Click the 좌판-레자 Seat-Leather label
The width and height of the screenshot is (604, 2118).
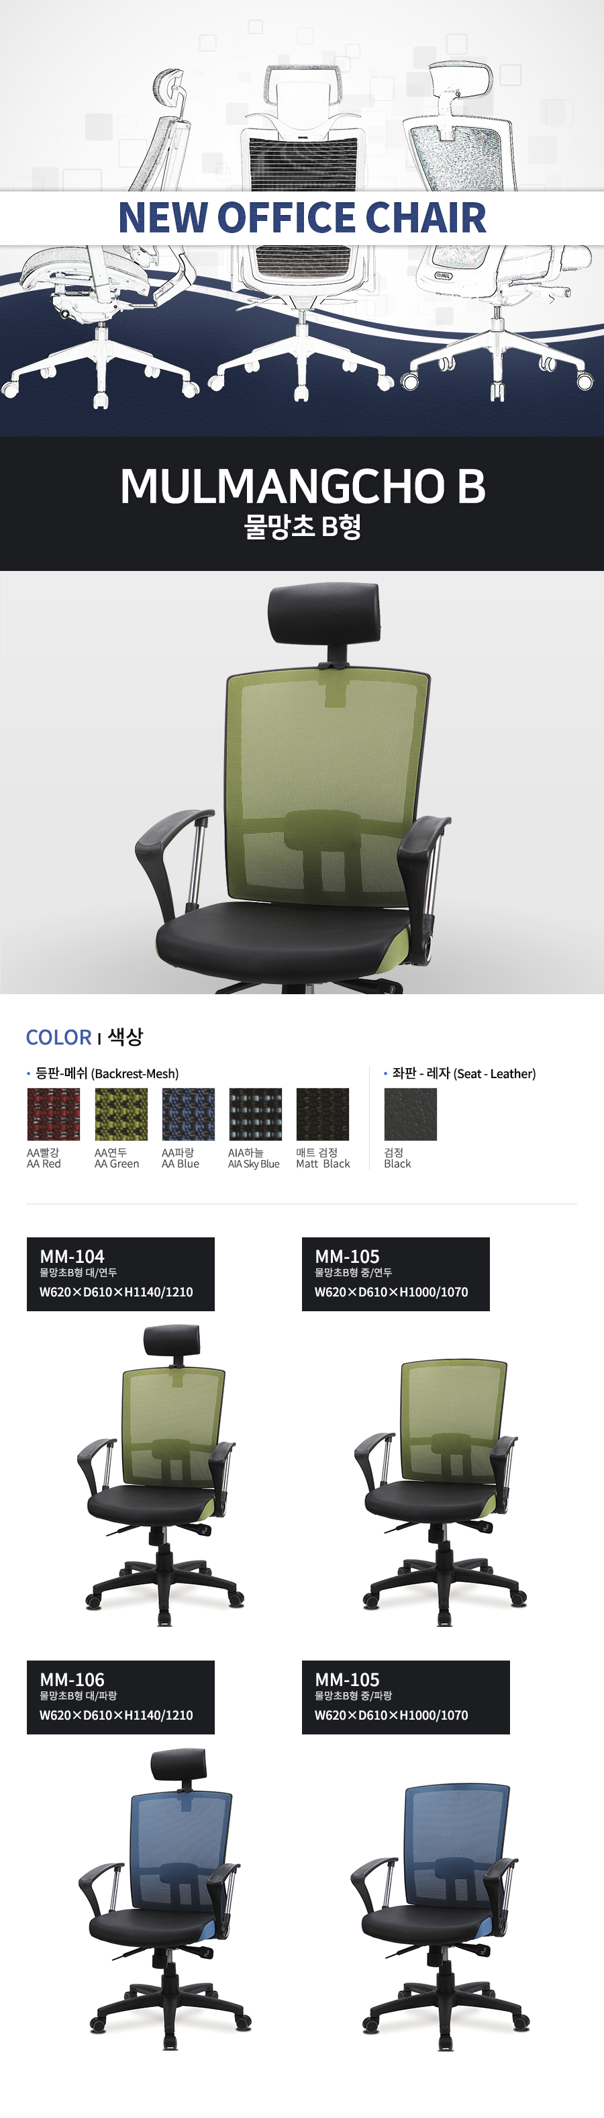tap(464, 1073)
